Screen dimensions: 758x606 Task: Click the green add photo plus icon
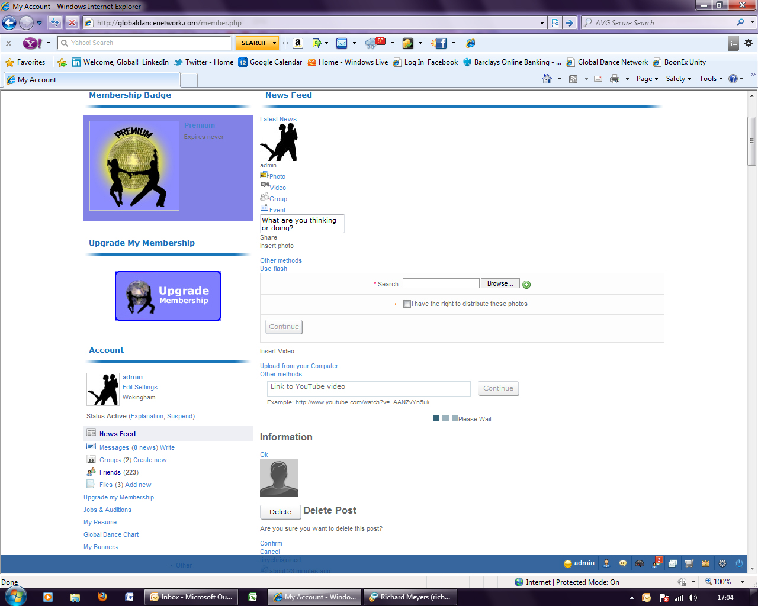click(526, 285)
